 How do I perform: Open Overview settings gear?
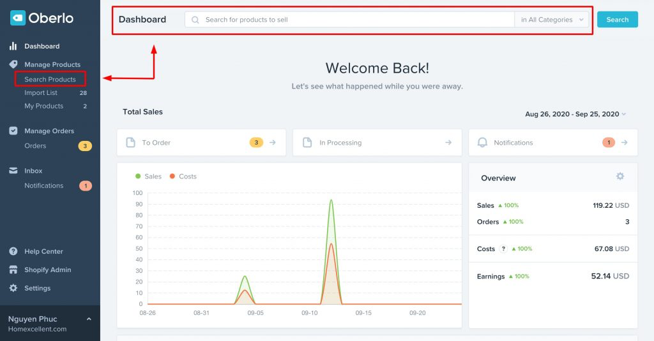coord(620,176)
